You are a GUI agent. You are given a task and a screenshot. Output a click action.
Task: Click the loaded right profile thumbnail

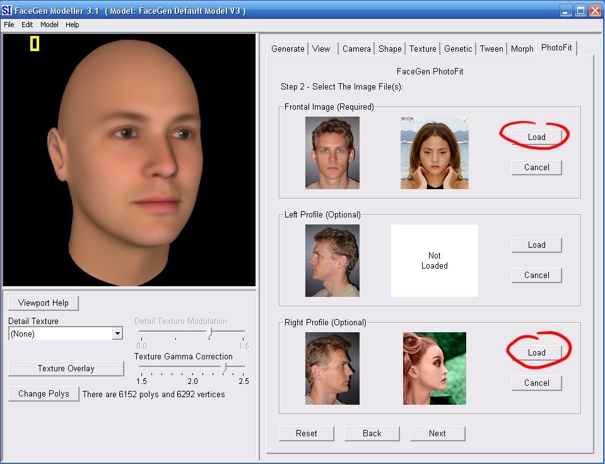434,368
